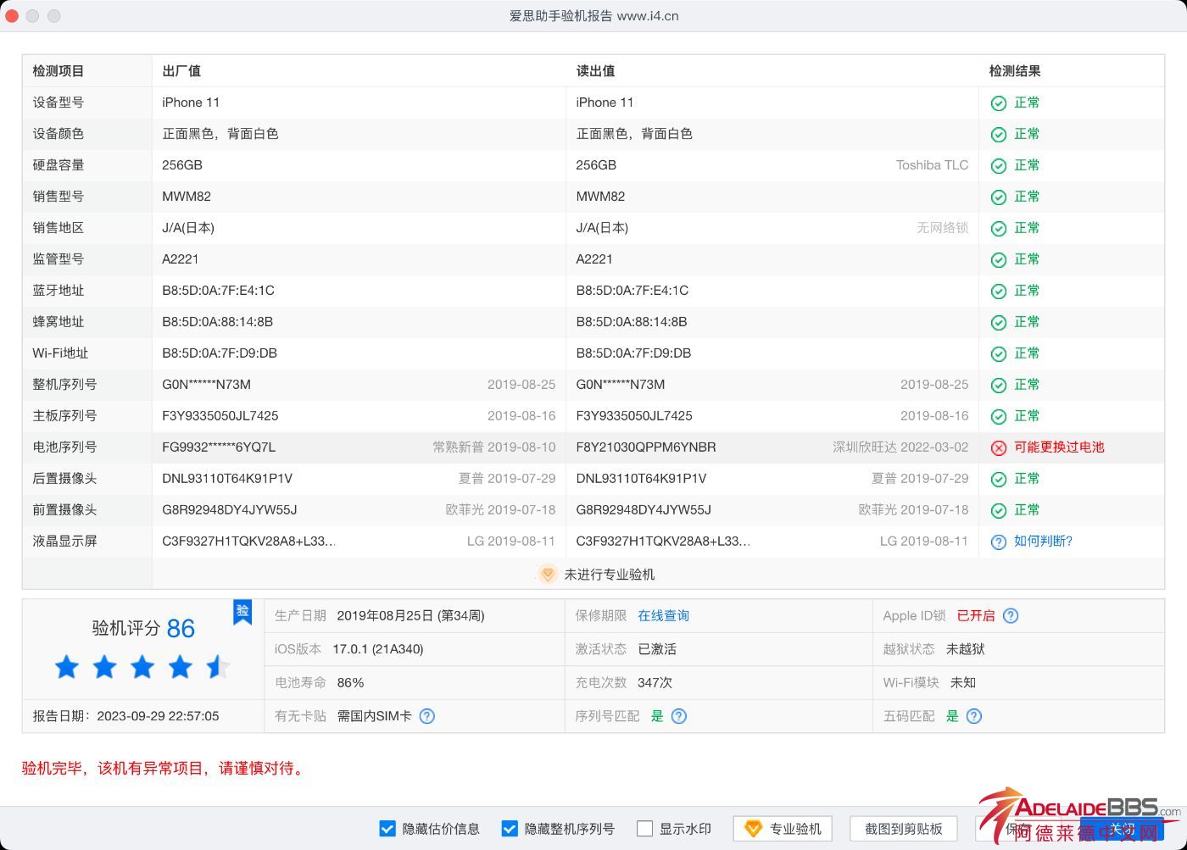This screenshot has width=1187, height=850.
Task: Click the LCD screen question mark icon
Action: pos(999,542)
